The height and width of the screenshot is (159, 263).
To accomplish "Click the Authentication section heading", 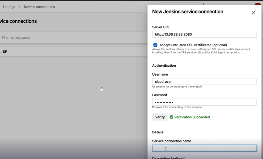I will [x=164, y=66].
